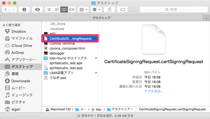The image size is (210, 119).
Task: Click the preview filename CertificateSigningRequest.certSigningRequest
Action: pyautogui.click(x=154, y=62)
